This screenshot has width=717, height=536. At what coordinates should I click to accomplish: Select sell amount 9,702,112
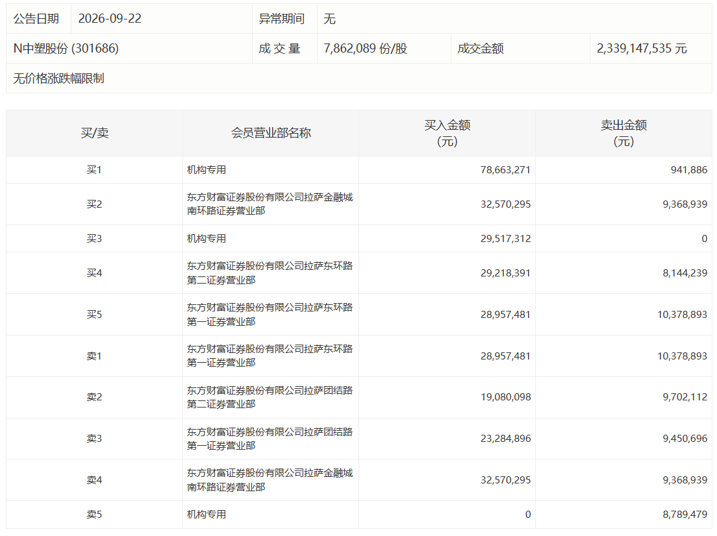coord(685,397)
